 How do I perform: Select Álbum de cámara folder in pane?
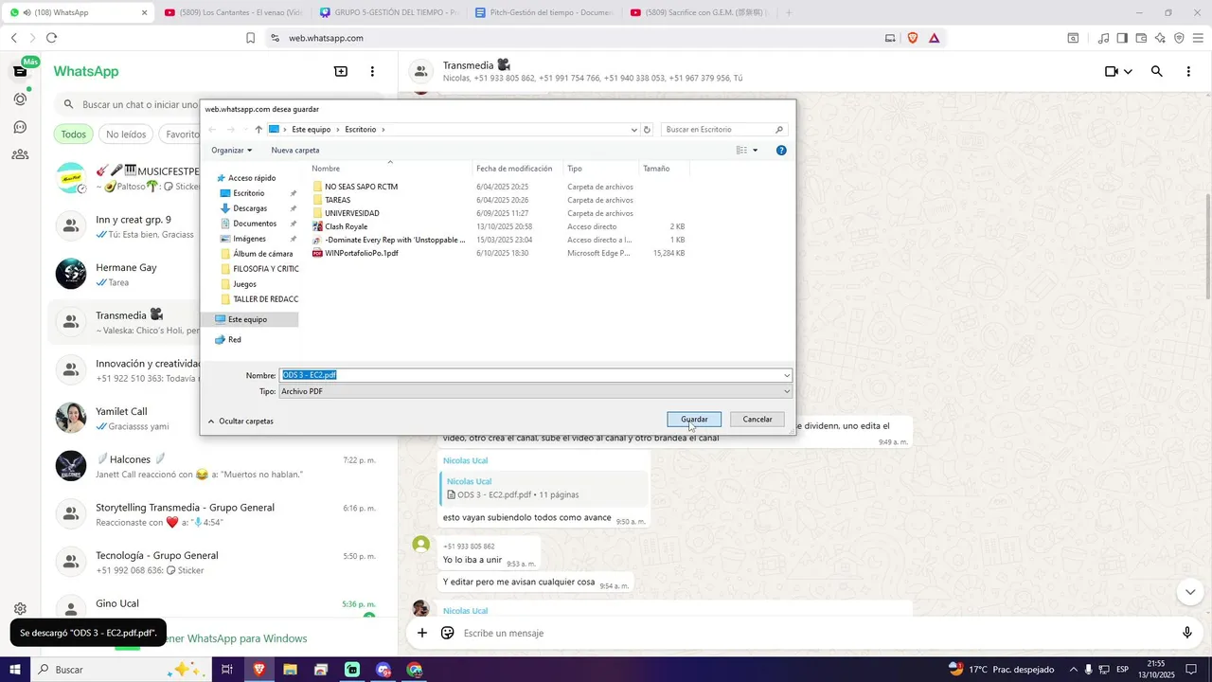click(262, 254)
